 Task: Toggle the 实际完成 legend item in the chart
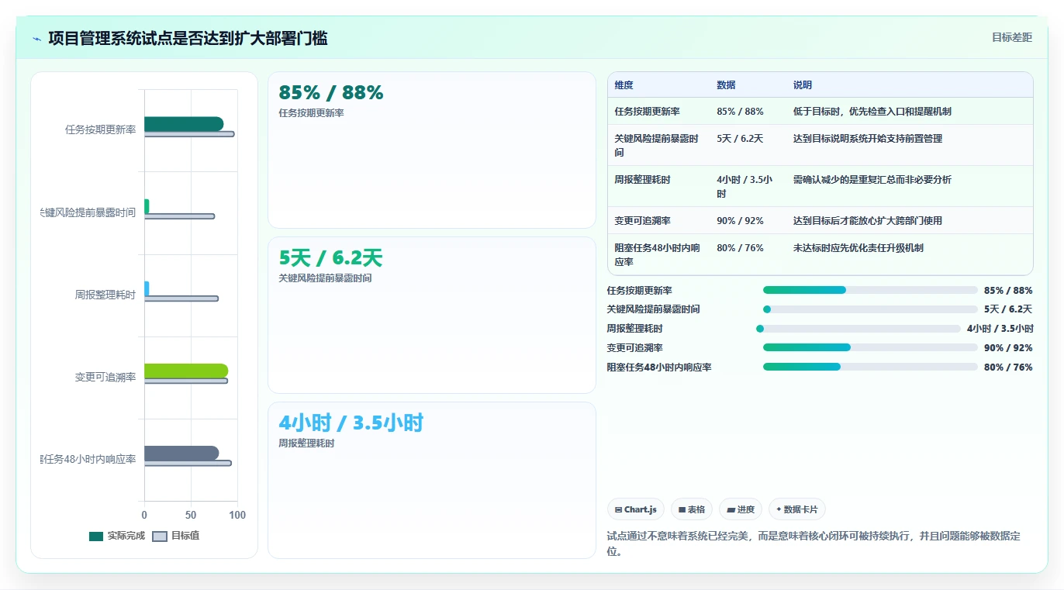pos(117,536)
